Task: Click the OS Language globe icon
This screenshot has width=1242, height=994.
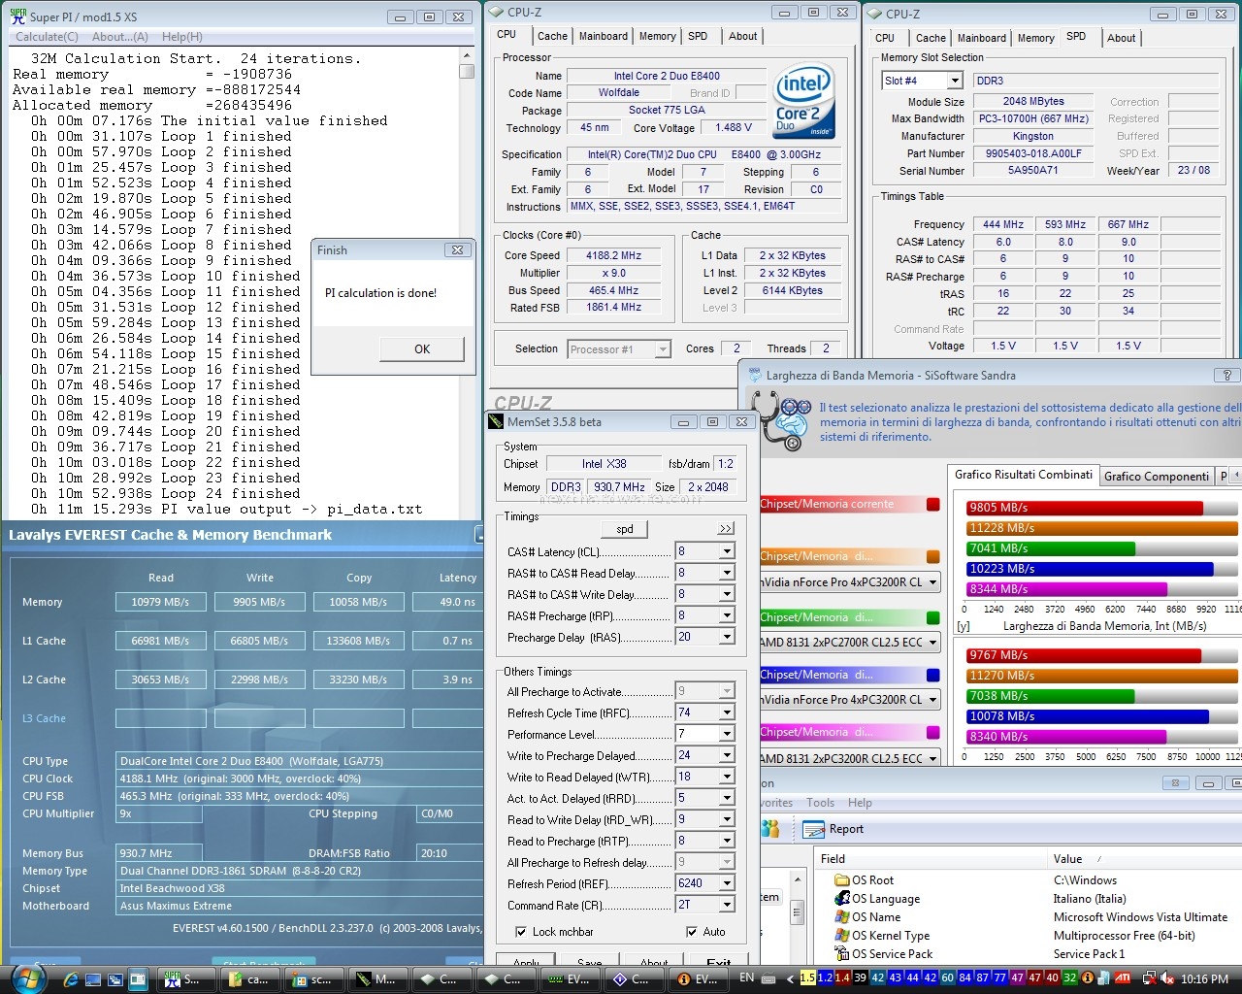Action: pos(843,899)
